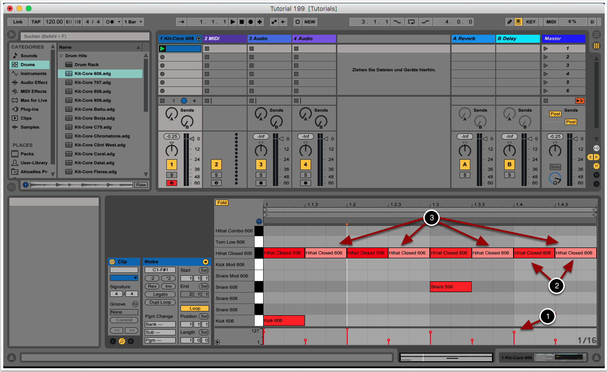The image size is (608, 372).
Task: Click the Legato button
Action: [x=160, y=294]
